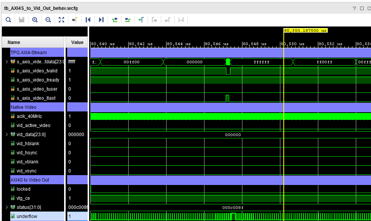Zoom In on the waveform
The height and width of the screenshot is (221, 371).
click(35, 19)
